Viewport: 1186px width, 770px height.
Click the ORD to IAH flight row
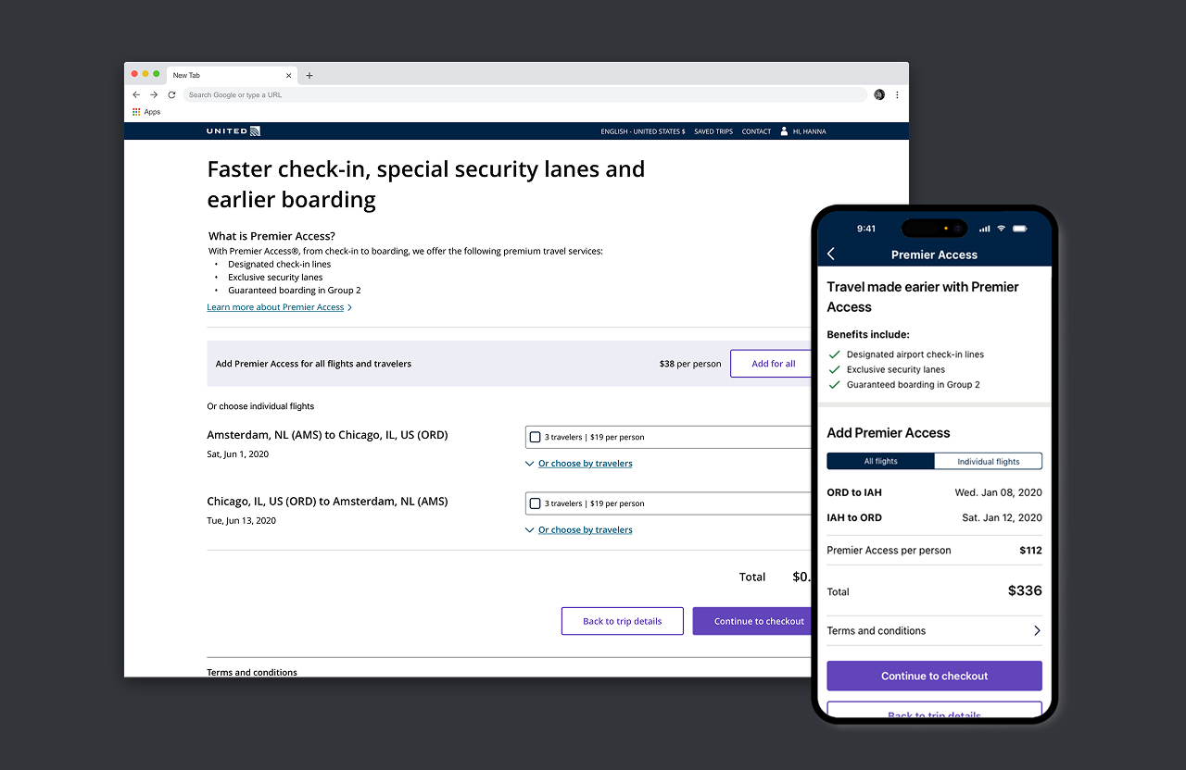(x=934, y=492)
